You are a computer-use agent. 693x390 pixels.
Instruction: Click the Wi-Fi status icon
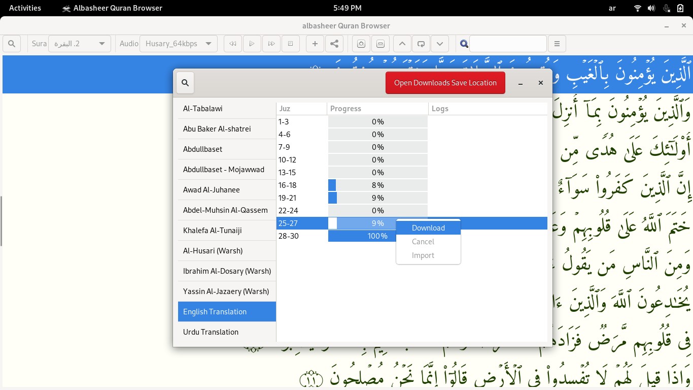click(638, 8)
